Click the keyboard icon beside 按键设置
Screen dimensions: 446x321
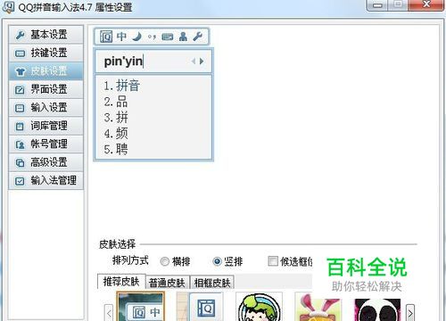(20, 53)
